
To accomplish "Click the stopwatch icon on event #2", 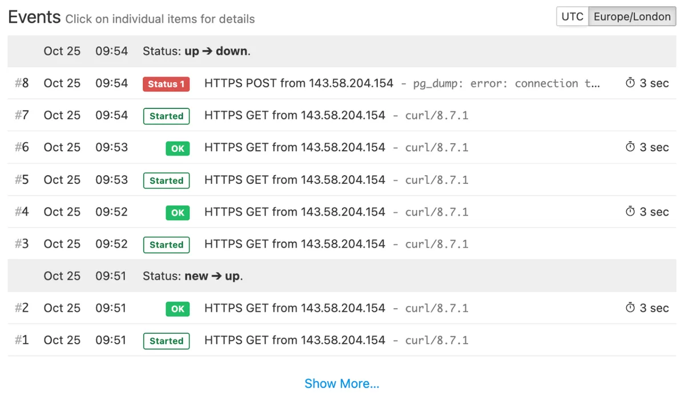I will pos(630,308).
